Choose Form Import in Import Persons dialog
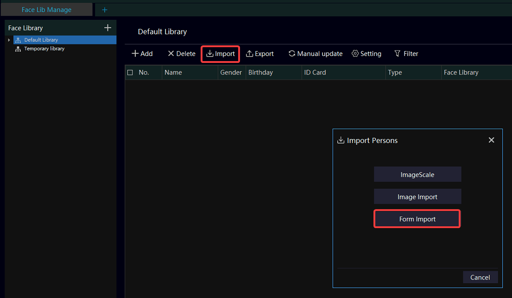The width and height of the screenshot is (512, 298). [x=417, y=219]
